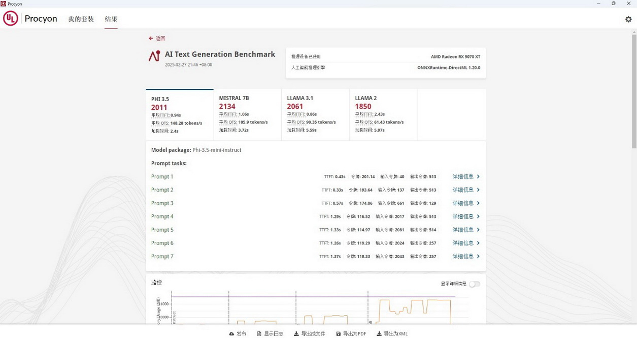Image resolution: width=637 pixels, height=343 pixels.
Task: Open the Prompt 3 link
Action: [162, 203]
